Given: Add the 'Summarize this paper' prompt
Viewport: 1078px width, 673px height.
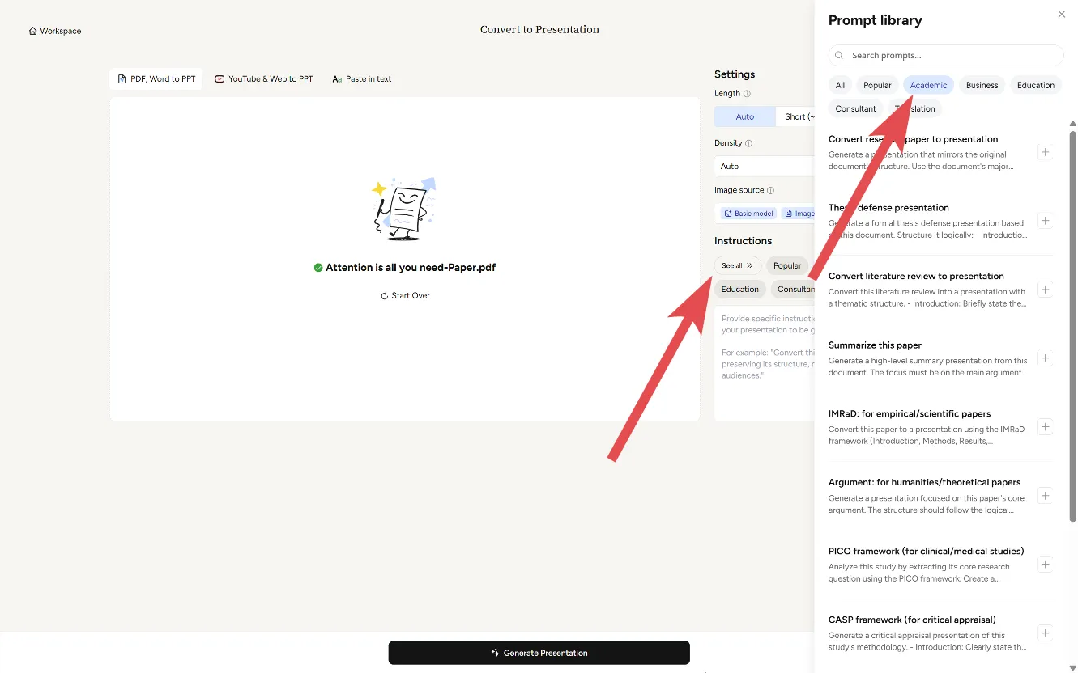Looking at the screenshot, I should tap(1044, 358).
